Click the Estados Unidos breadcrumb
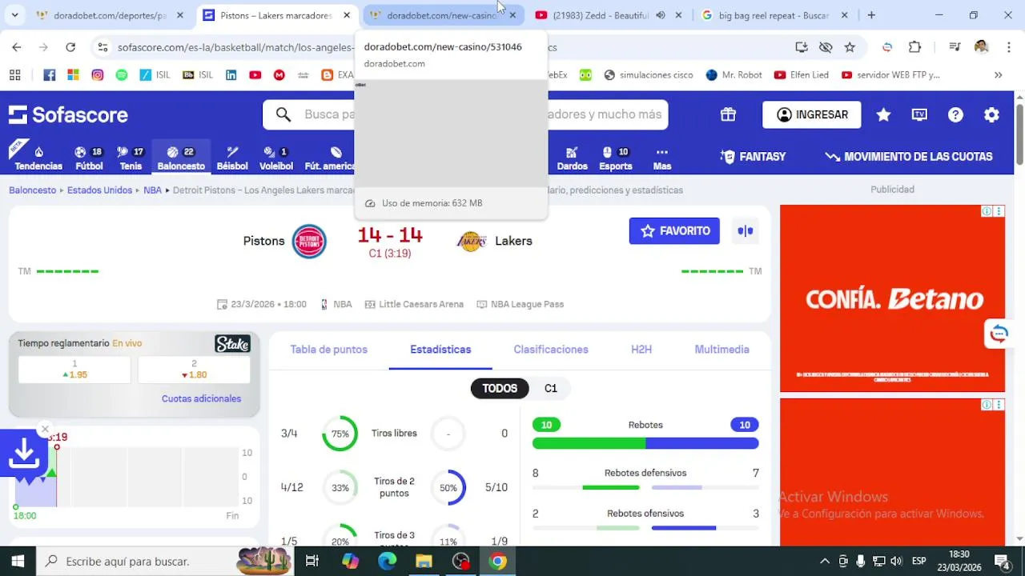1025x576 pixels. pos(99,190)
